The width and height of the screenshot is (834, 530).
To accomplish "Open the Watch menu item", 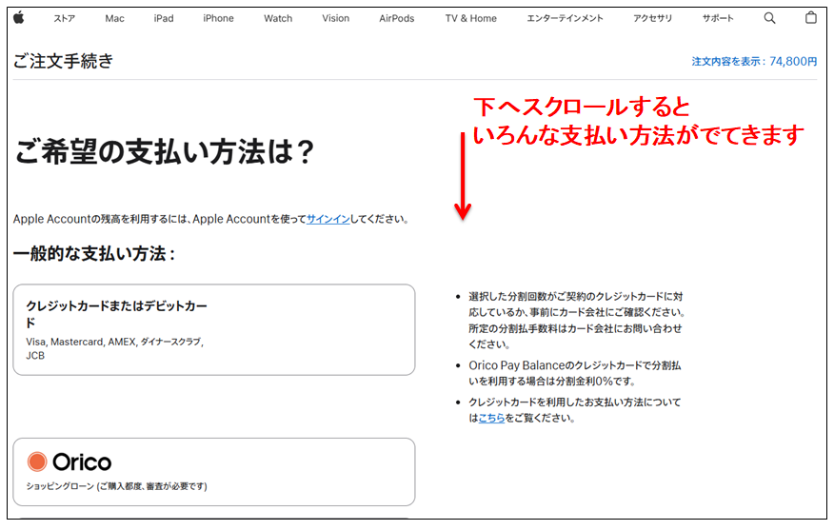I will pyautogui.click(x=278, y=19).
